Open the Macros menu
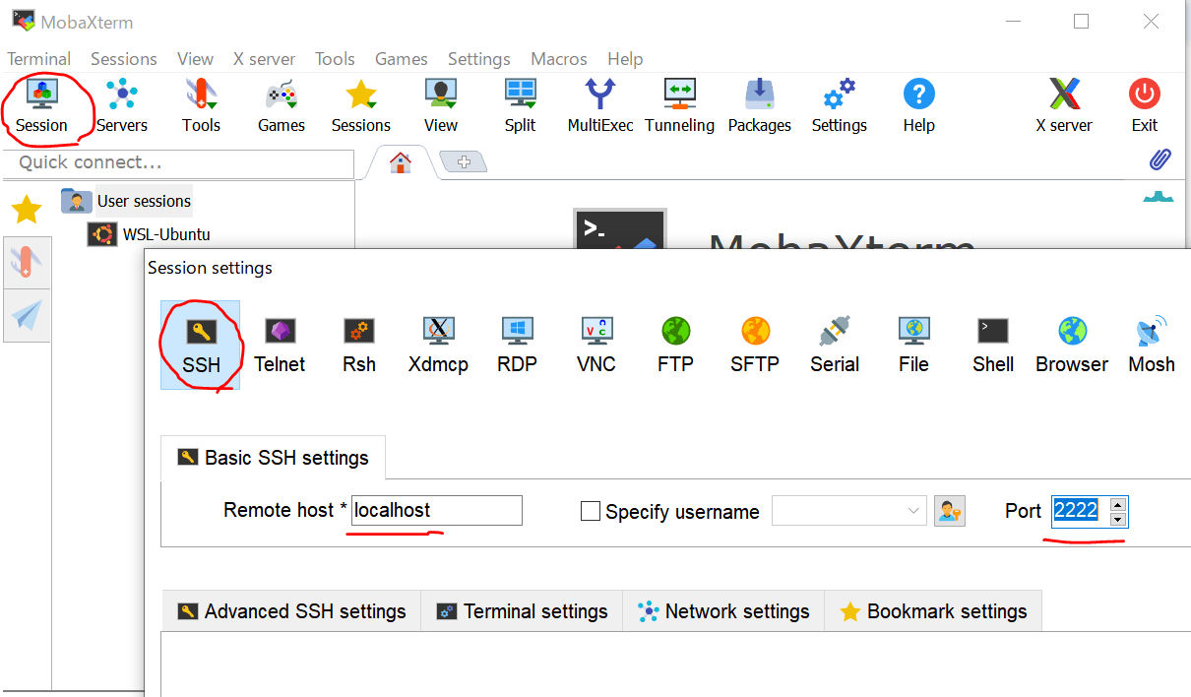Screen dimensions: 1191x697 [x=559, y=59]
